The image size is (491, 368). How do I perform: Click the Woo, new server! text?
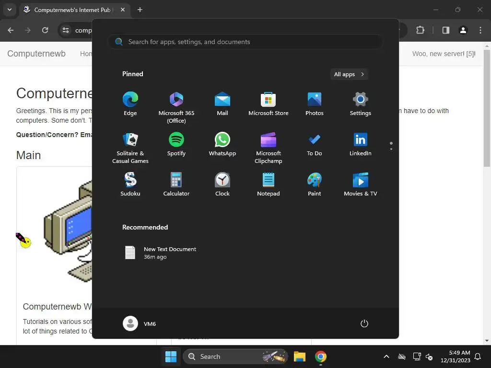pyautogui.click(x=444, y=54)
